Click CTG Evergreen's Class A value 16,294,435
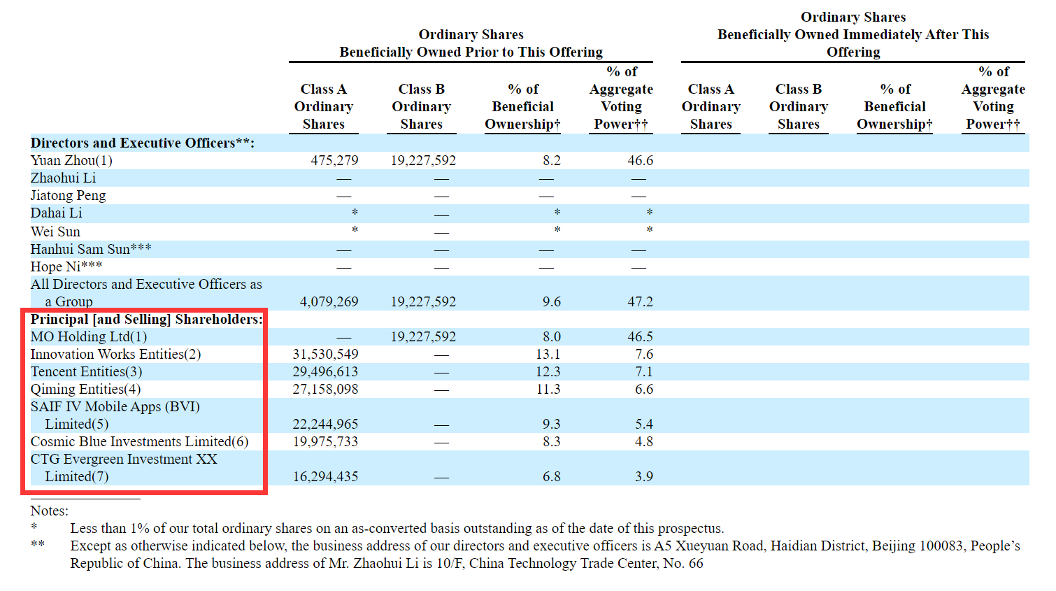Screen dimensions: 1056x591 tap(325, 477)
